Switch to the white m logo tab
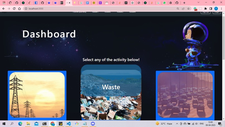 (107, 3)
